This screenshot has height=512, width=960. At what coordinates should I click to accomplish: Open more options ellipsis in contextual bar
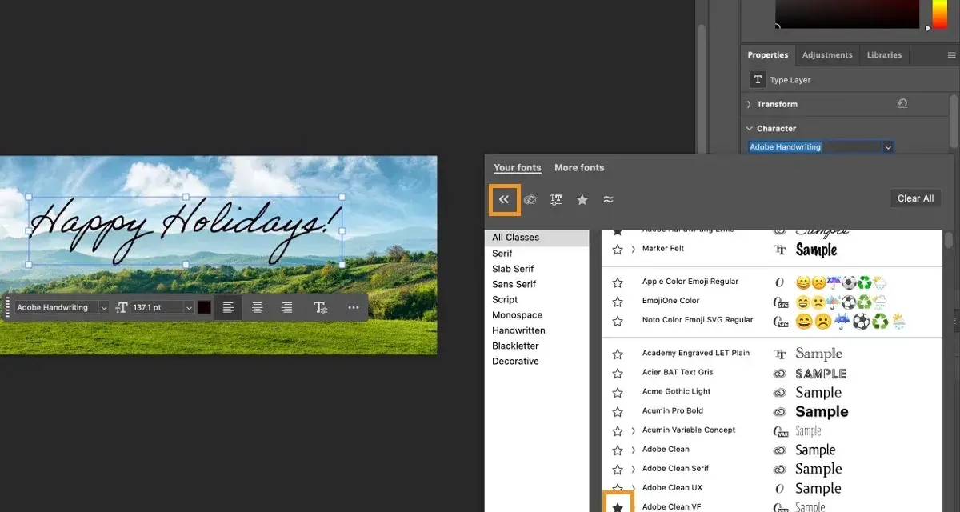(x=354, y=307)
